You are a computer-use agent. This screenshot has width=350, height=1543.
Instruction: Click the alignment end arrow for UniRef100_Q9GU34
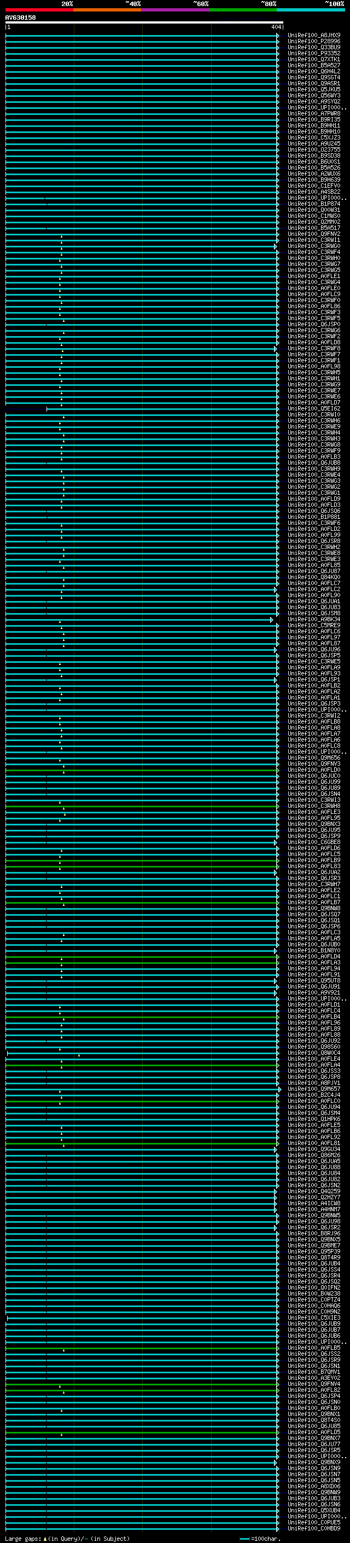[276, 1149]
